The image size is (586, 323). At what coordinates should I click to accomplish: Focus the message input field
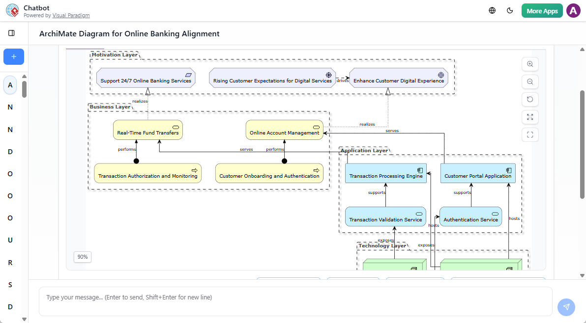click(x=295, y=297)
